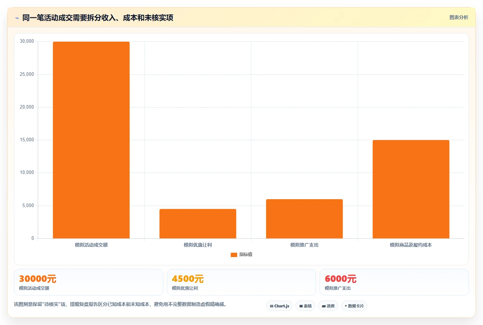
Task: Select the 表格 tag pill
Action: click(305, 306)
